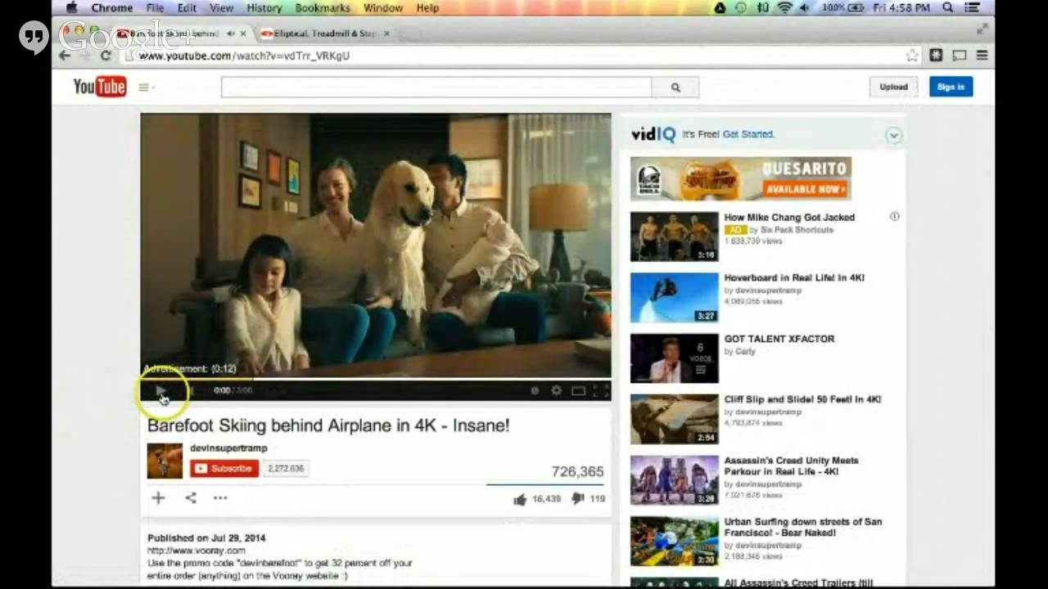This screenshot has height=589, width=1048.
Task: Open the History menu
Action: (x=264, y=7)
